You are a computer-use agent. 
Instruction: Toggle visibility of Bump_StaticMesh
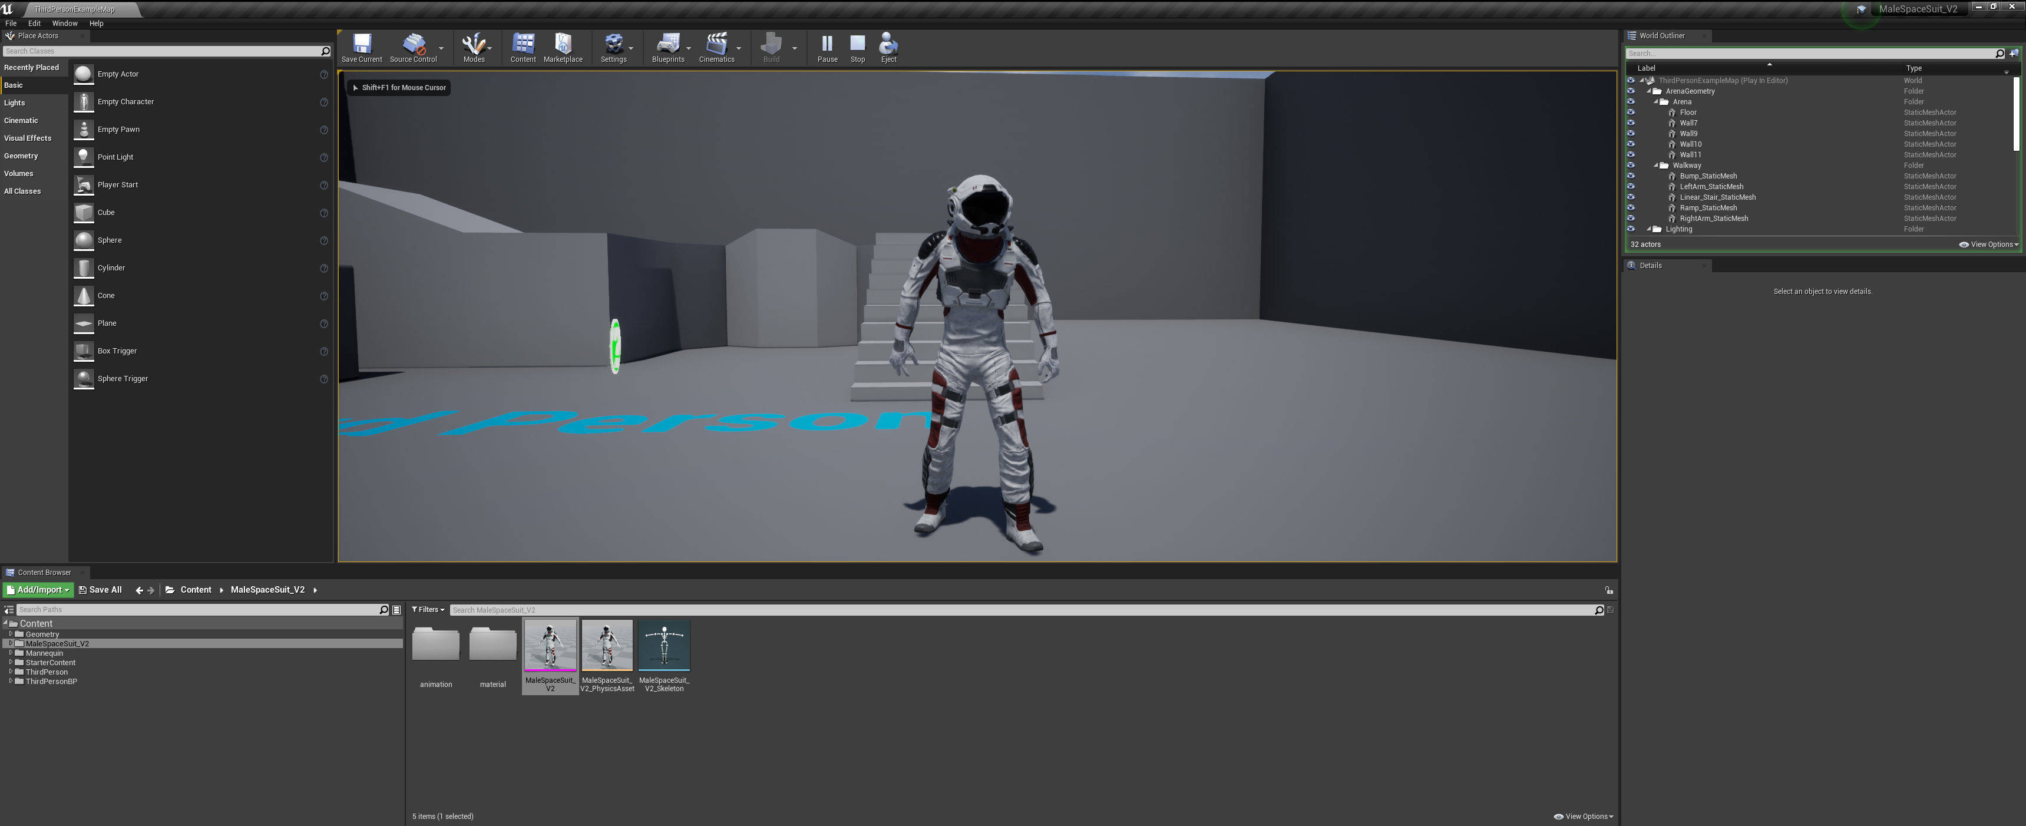click(x=1630, y=176)
